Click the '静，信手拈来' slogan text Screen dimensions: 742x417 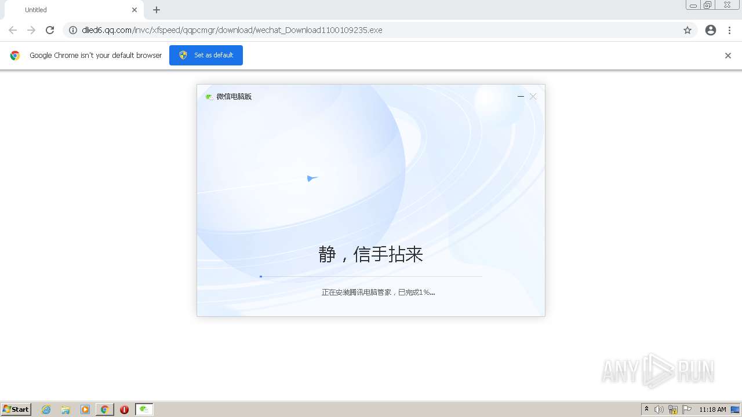(371, 254)
